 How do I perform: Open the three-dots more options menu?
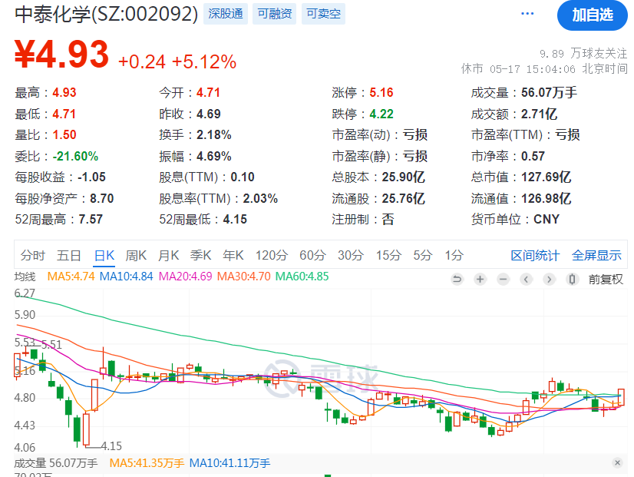coord(527,14)
